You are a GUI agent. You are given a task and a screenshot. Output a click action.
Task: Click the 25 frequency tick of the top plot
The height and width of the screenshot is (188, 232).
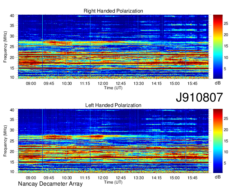pyautogui.click(x=12, y=47)
